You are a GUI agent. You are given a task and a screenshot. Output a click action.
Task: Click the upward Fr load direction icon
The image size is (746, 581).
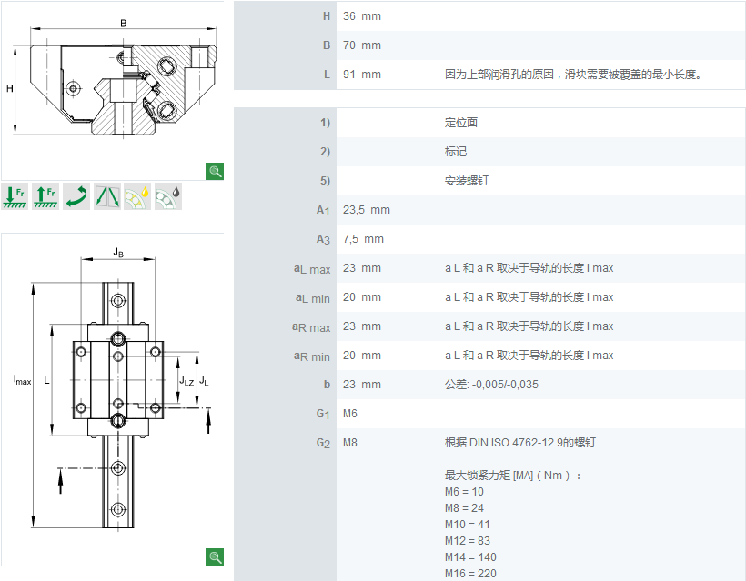(x=45, y=196)
